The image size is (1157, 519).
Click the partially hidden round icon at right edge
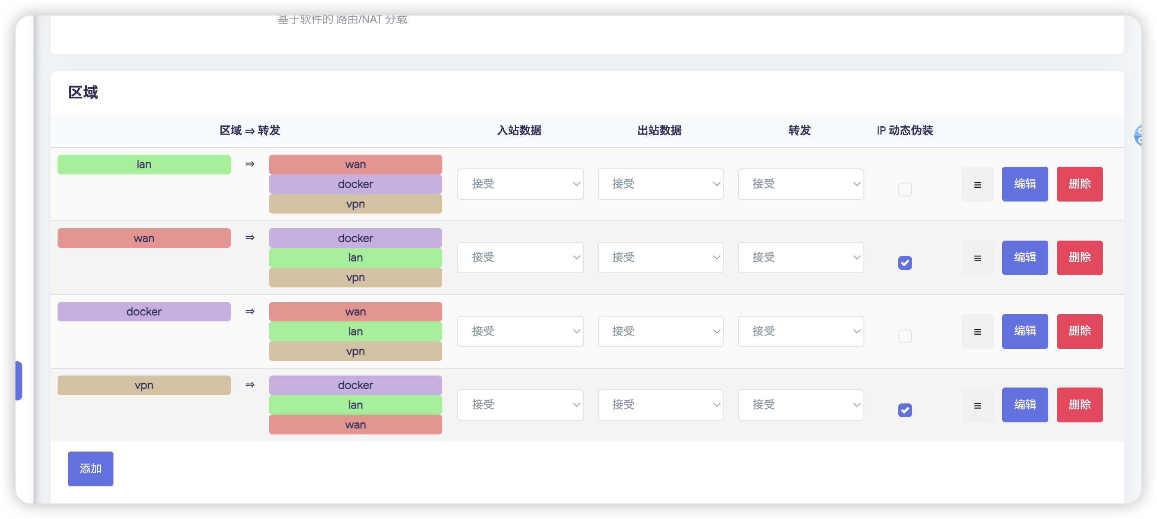[1138, 135]
